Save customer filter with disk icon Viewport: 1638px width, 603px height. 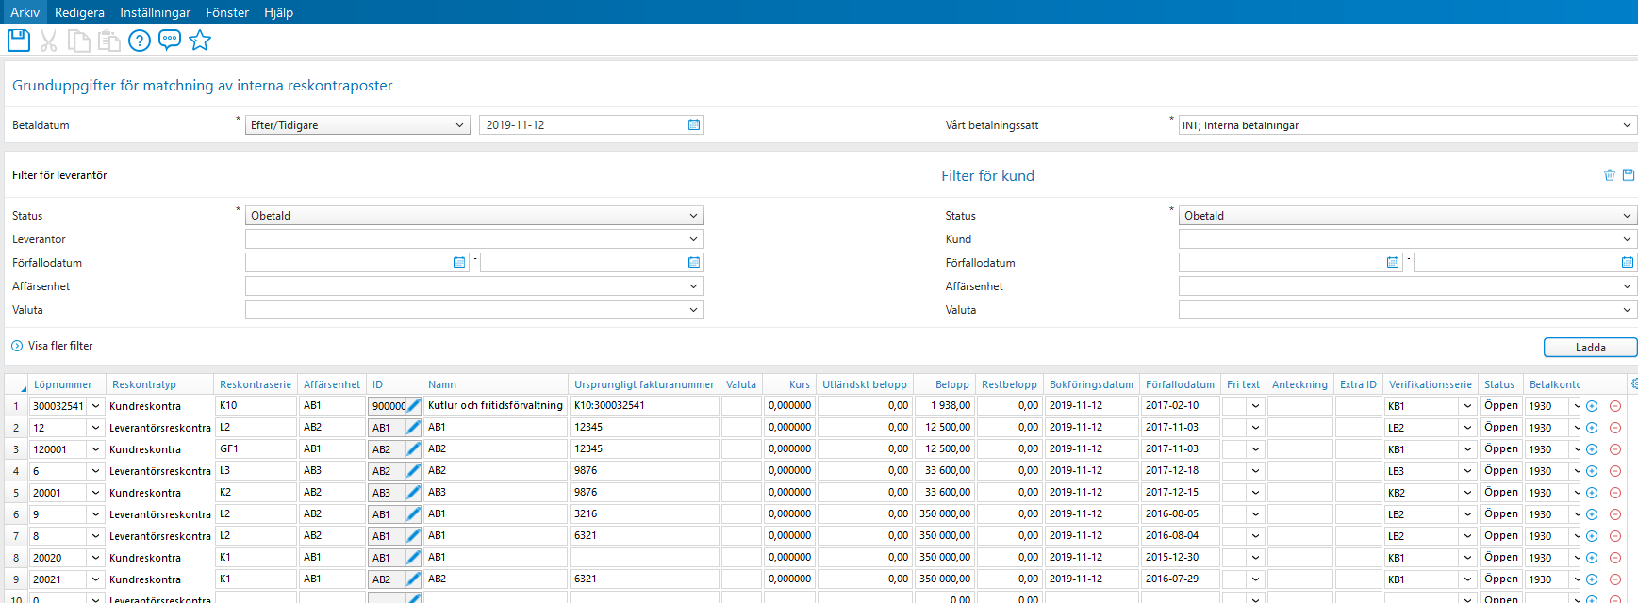[x=1629, y=175]
